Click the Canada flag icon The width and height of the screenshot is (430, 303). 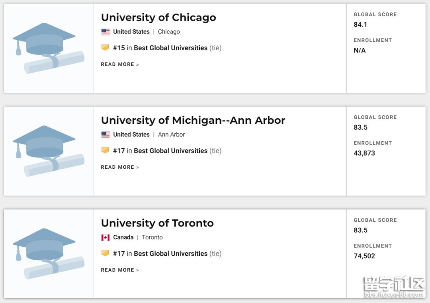[x=106, y=237]
